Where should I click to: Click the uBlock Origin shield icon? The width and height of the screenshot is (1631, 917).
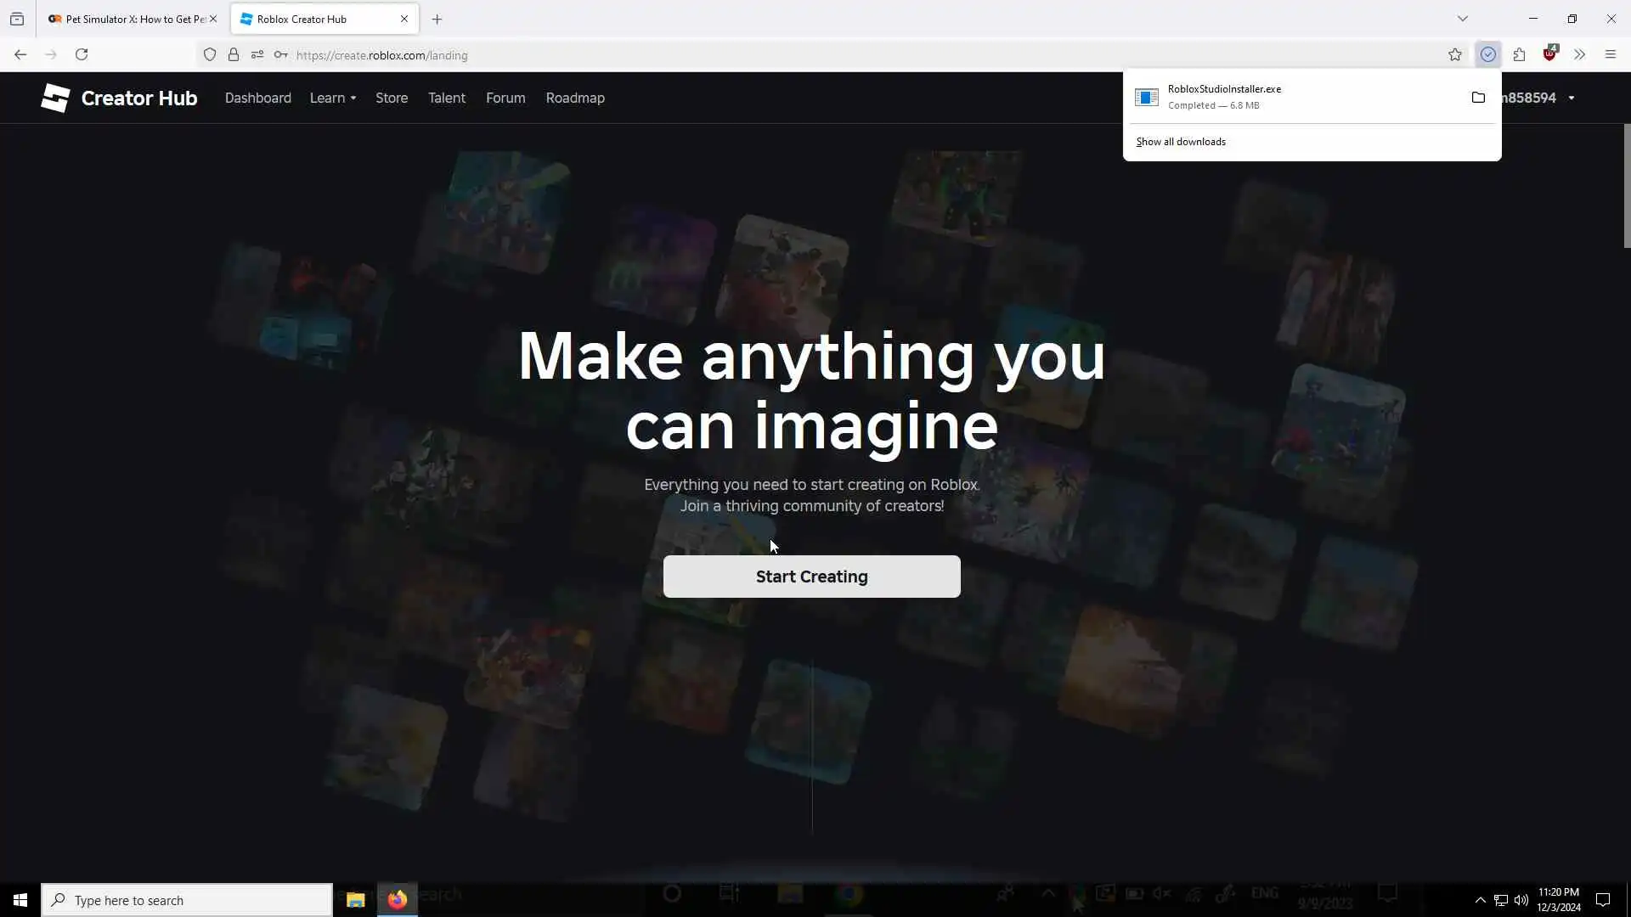1550,54
